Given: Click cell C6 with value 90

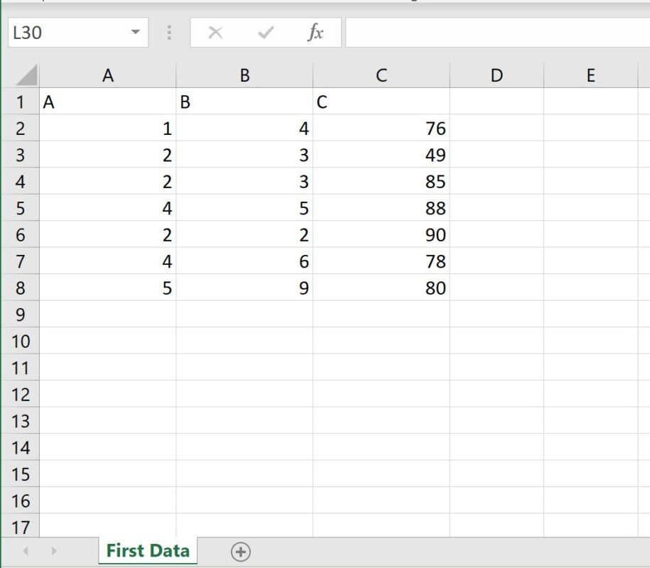Looking at the screenshot, I should pyautogui.click(x=381, y=234).
